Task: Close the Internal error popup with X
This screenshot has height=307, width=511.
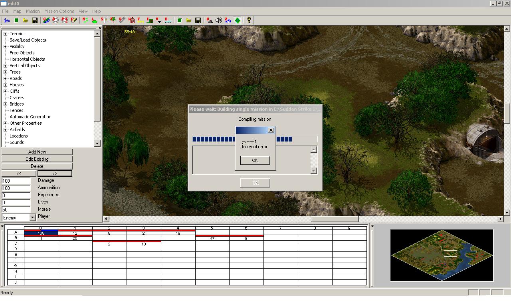Action: (271, 130)
